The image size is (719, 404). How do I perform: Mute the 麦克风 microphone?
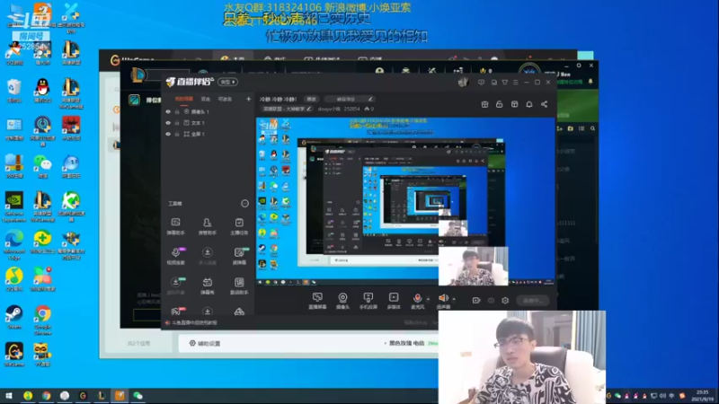pos(417,301)
